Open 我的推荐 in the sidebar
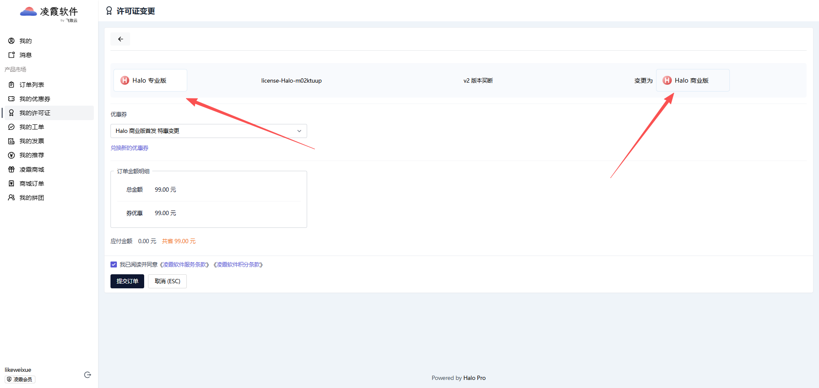This screenshot has width=819, height=388. pos(32,155)
